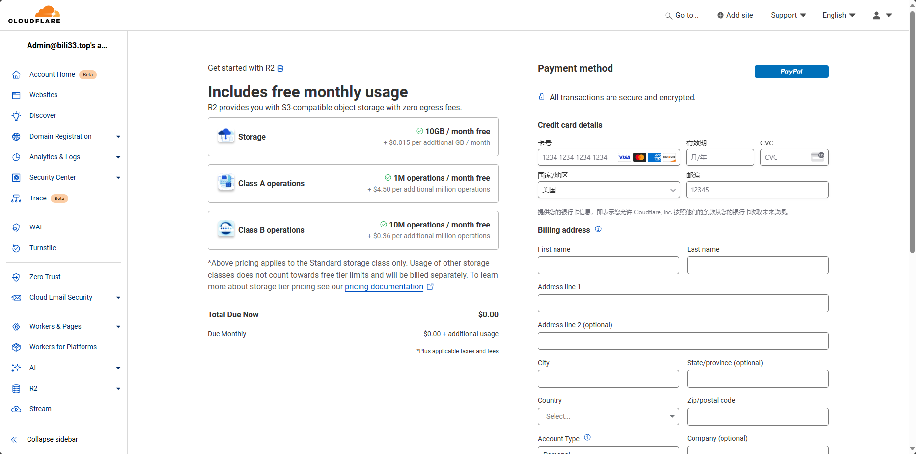This screenshot has height=454, width=916.
Task: Open Security Center via its shield icon
Action: click(16, 177)
